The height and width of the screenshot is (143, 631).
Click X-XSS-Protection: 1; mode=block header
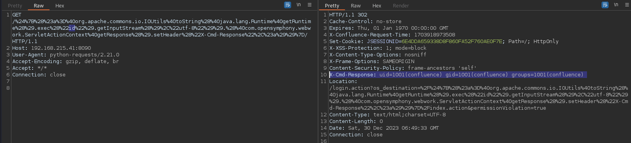378,48
